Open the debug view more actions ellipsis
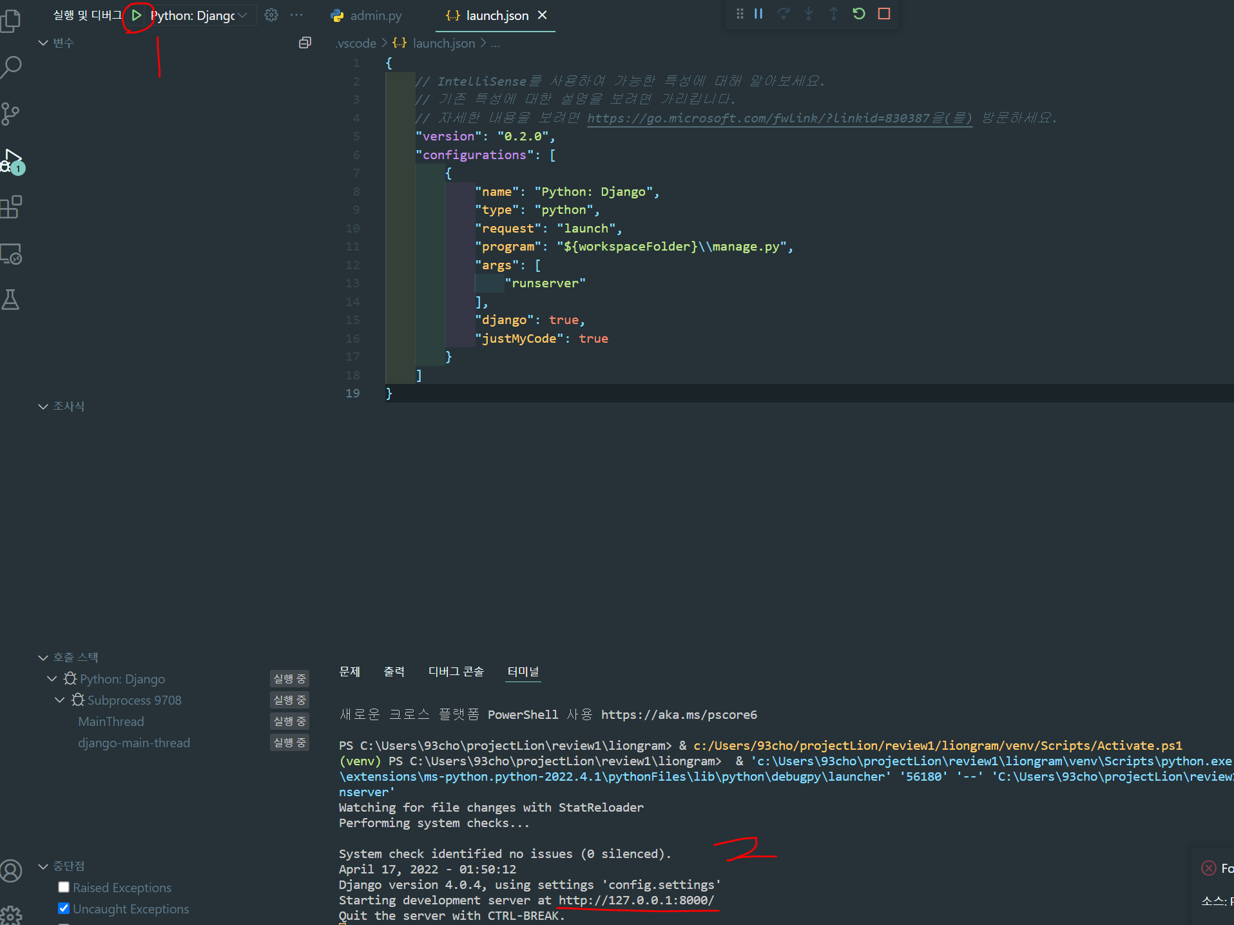The width and height of the screenshot is (1234, 925). pos(296,15)
